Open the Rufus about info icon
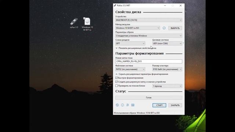 pos(122,105)
